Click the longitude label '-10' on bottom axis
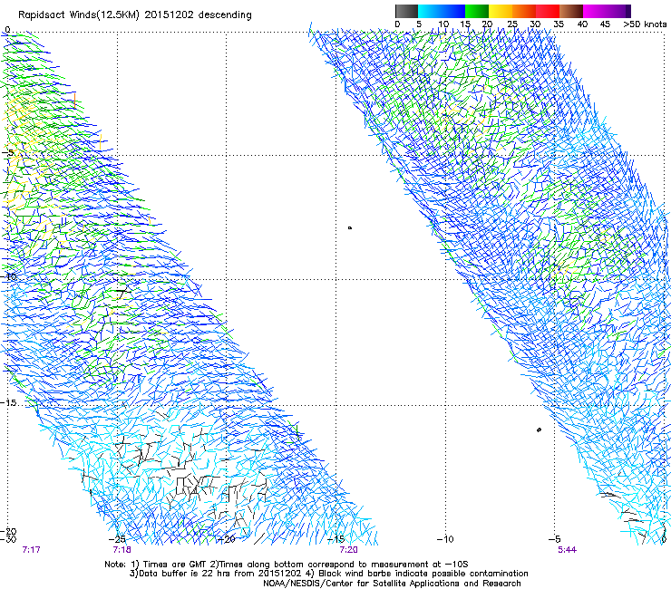Viewport: 671px width, 589px height. coord(445,539)
